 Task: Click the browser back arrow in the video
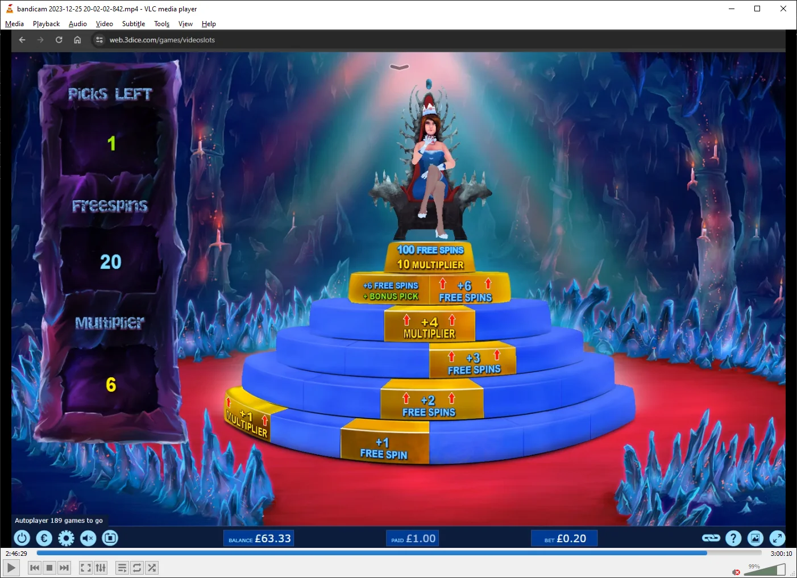click(x=22, y=40)
